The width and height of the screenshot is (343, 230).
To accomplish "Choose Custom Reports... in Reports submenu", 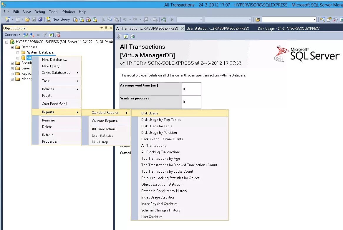I will tap(106, 121).
